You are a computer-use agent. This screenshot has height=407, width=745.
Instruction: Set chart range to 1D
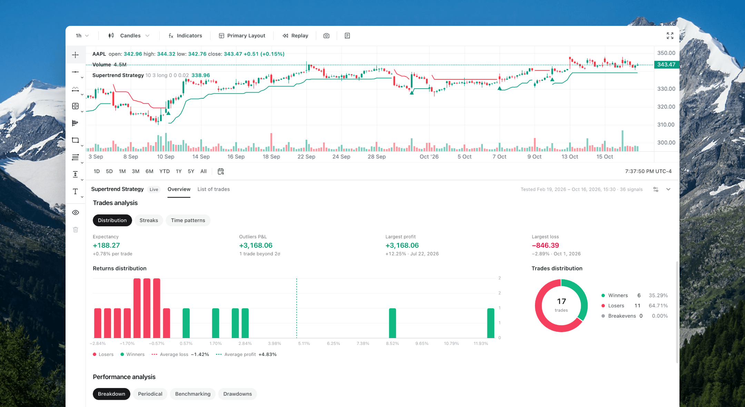(97, 171)
